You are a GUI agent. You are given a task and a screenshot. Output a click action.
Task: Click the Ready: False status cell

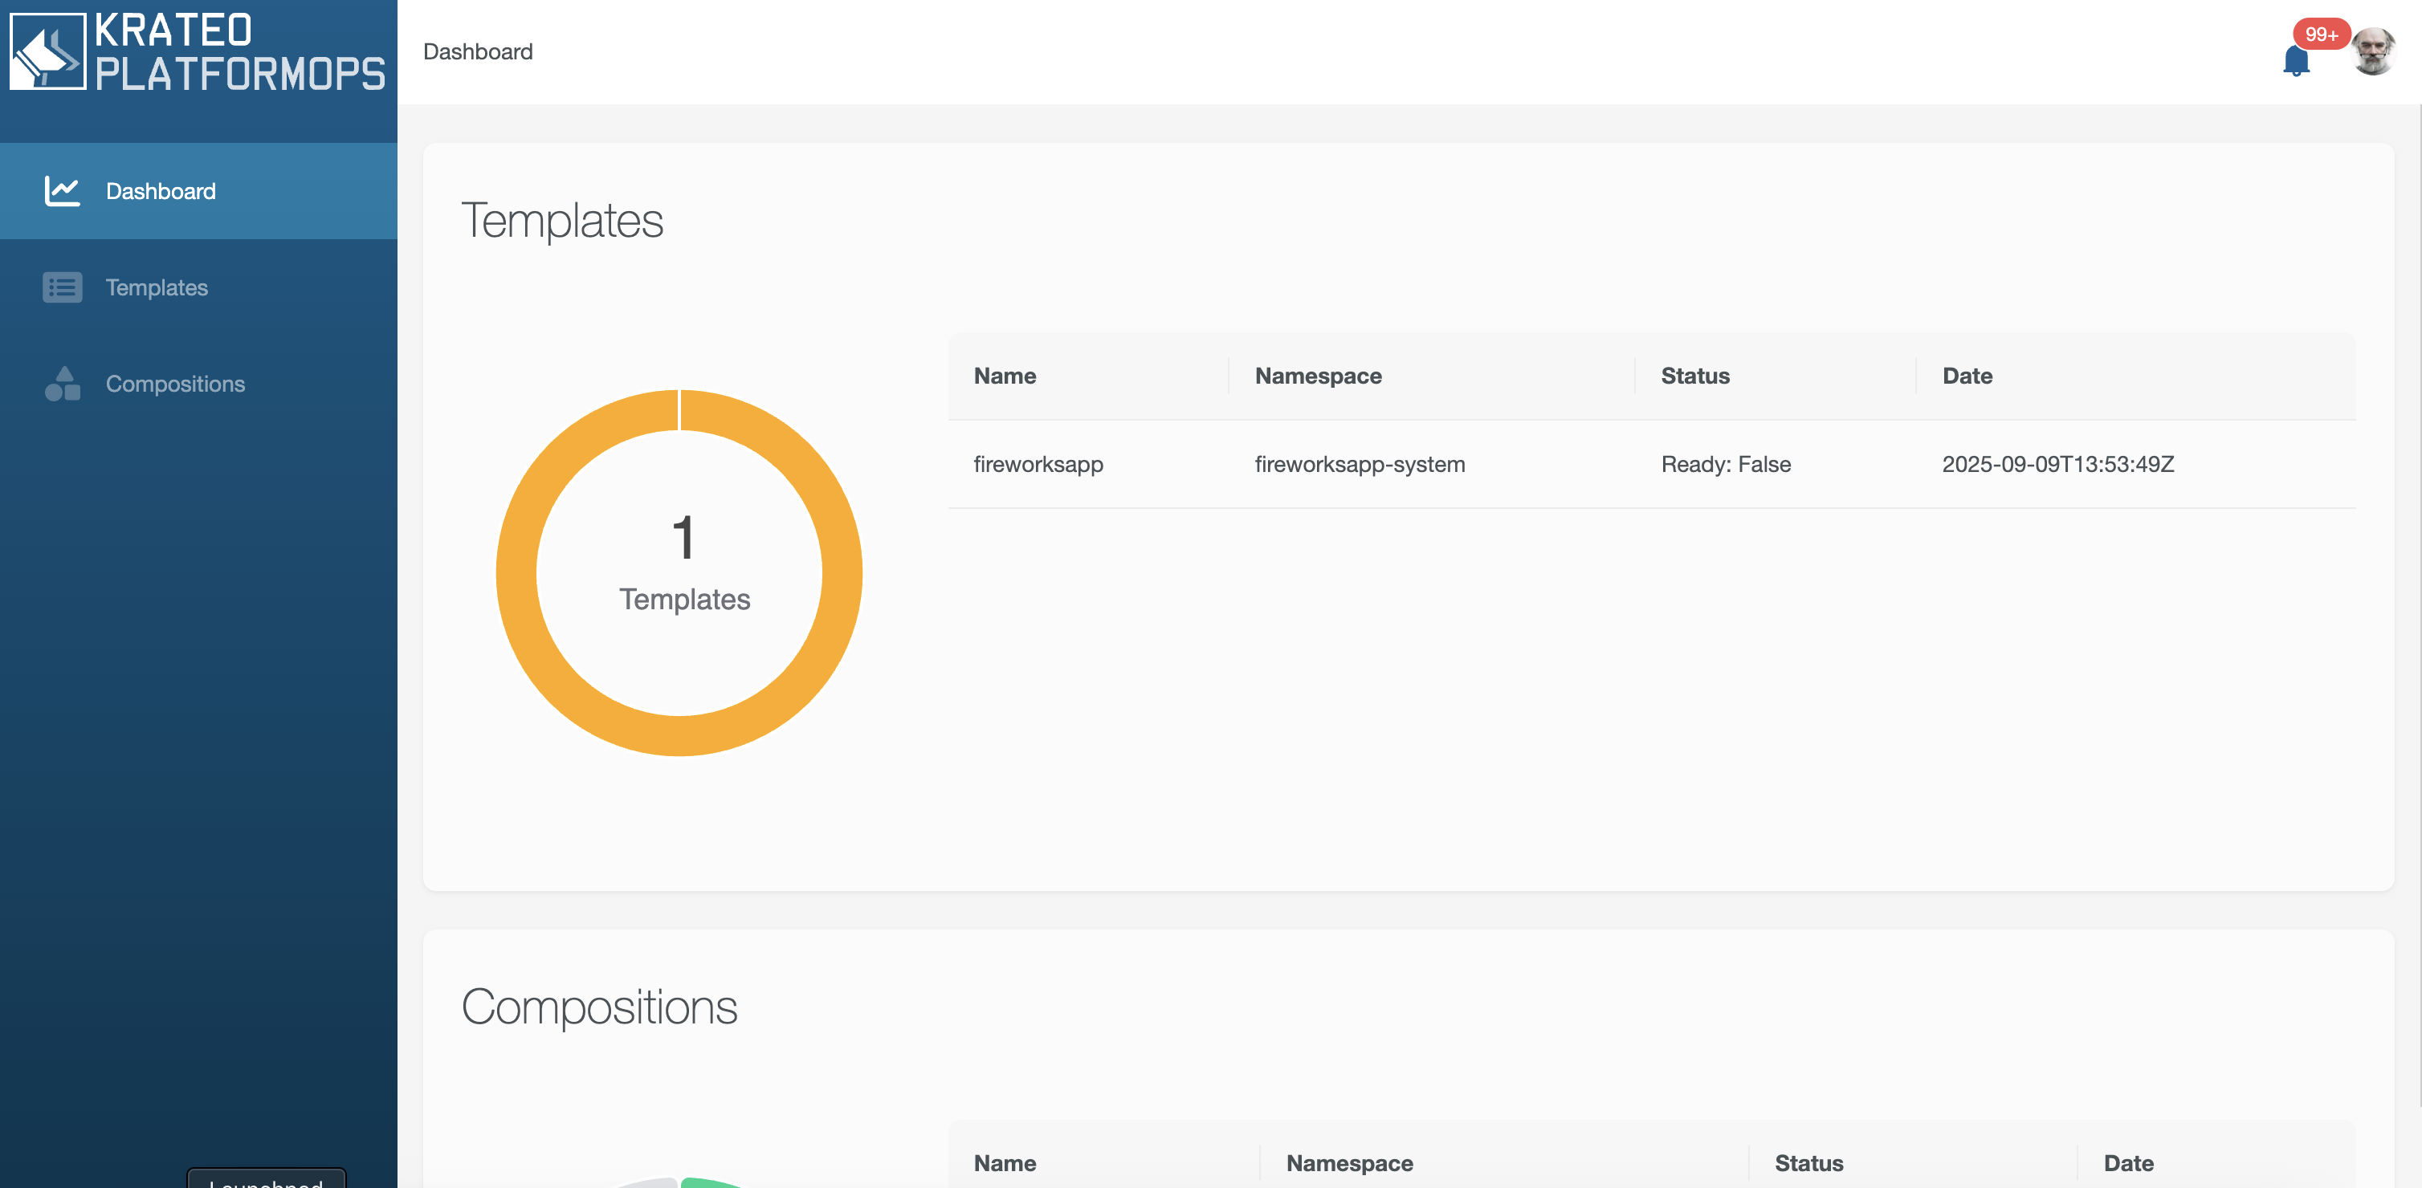point(1725,464)
